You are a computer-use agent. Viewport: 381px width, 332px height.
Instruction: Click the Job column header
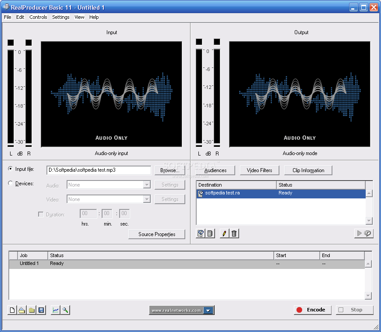point(33,255)
